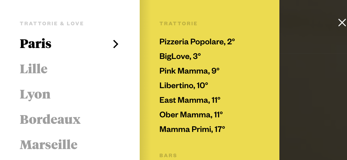This screenshot has width=347, height=160.
Task: Click the TRATTORIE & LOVE heading
Action: pyautogui.click(x=52, y=24)
